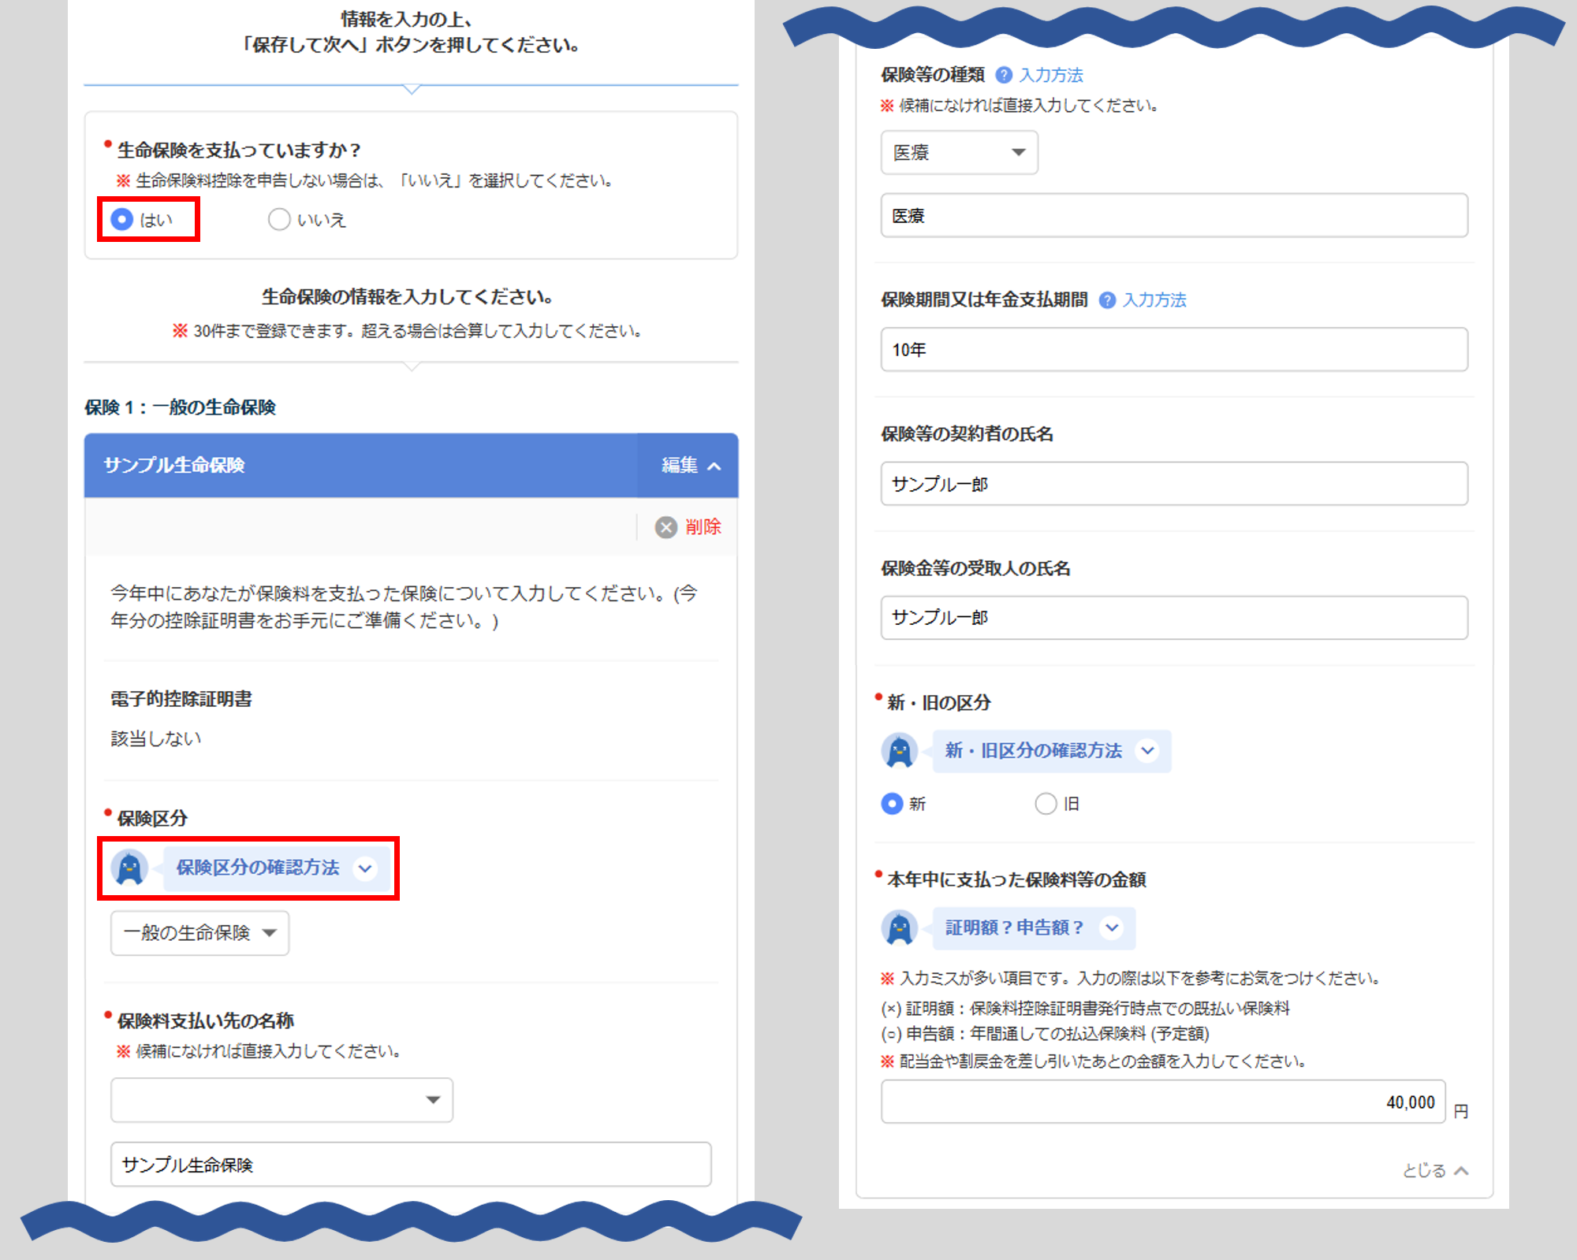Select the いいえ radio button

(x=279, y=219)
